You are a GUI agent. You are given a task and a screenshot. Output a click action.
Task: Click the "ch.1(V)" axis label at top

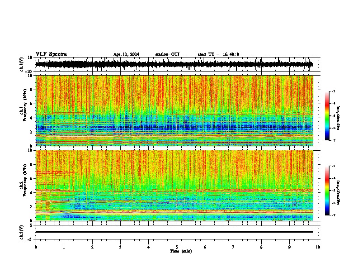point(22,64)
